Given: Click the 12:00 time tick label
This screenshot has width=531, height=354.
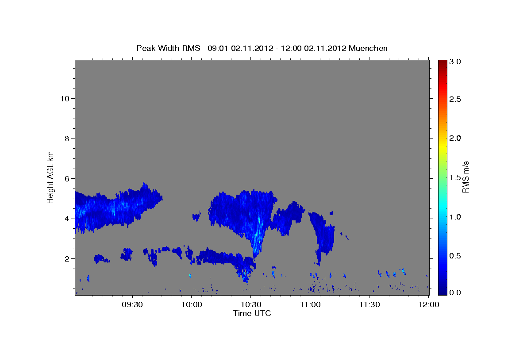Looking at the screenshot, I should click(x=428, y=304).
